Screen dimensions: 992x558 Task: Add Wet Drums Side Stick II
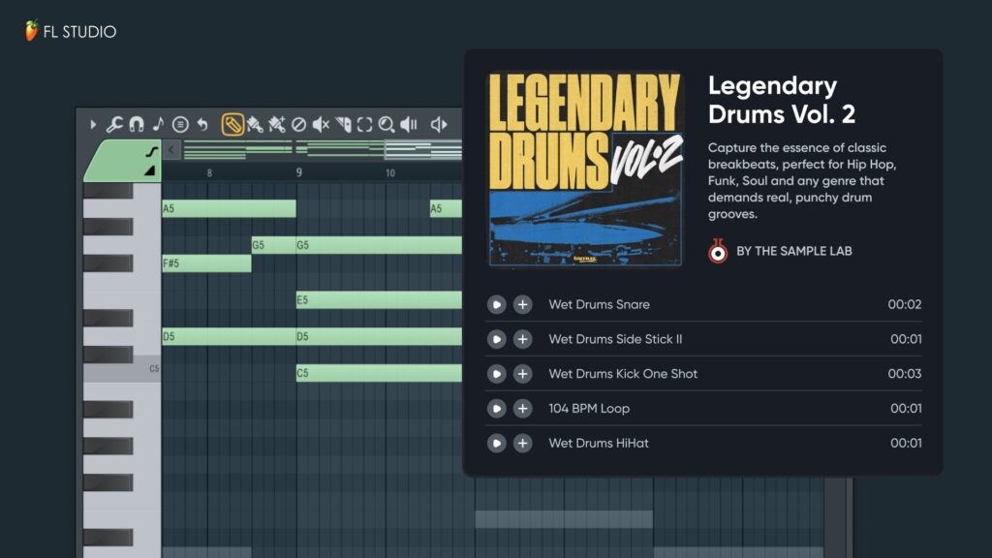click(x=522, y=340)
